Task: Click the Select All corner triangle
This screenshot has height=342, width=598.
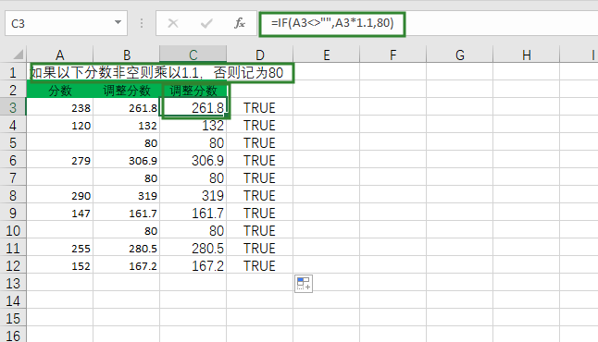Action: click(x=18, y=55)
